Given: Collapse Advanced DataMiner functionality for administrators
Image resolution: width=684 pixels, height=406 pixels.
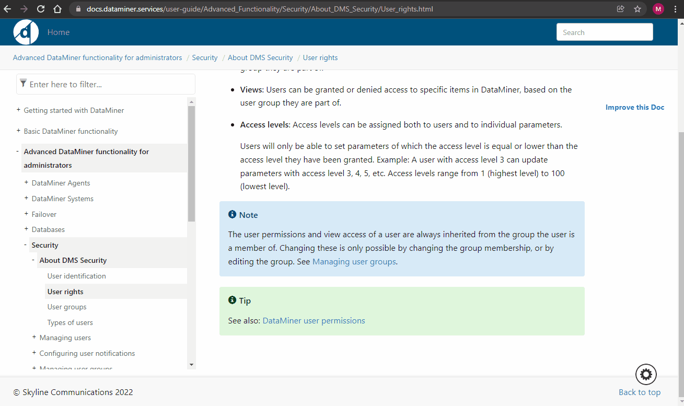Looking at the screenshot, I should click(x=18, y=152).
